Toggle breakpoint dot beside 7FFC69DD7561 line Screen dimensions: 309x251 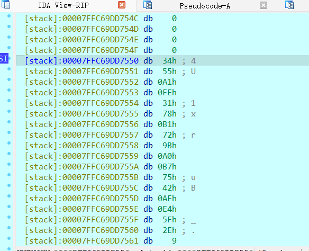(9, 238)
